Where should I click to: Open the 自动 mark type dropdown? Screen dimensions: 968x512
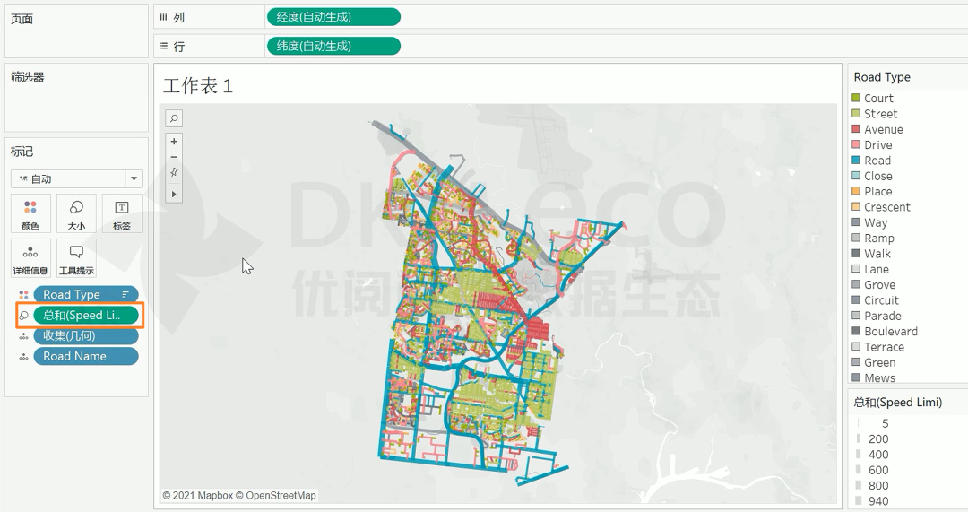(76, 178)
